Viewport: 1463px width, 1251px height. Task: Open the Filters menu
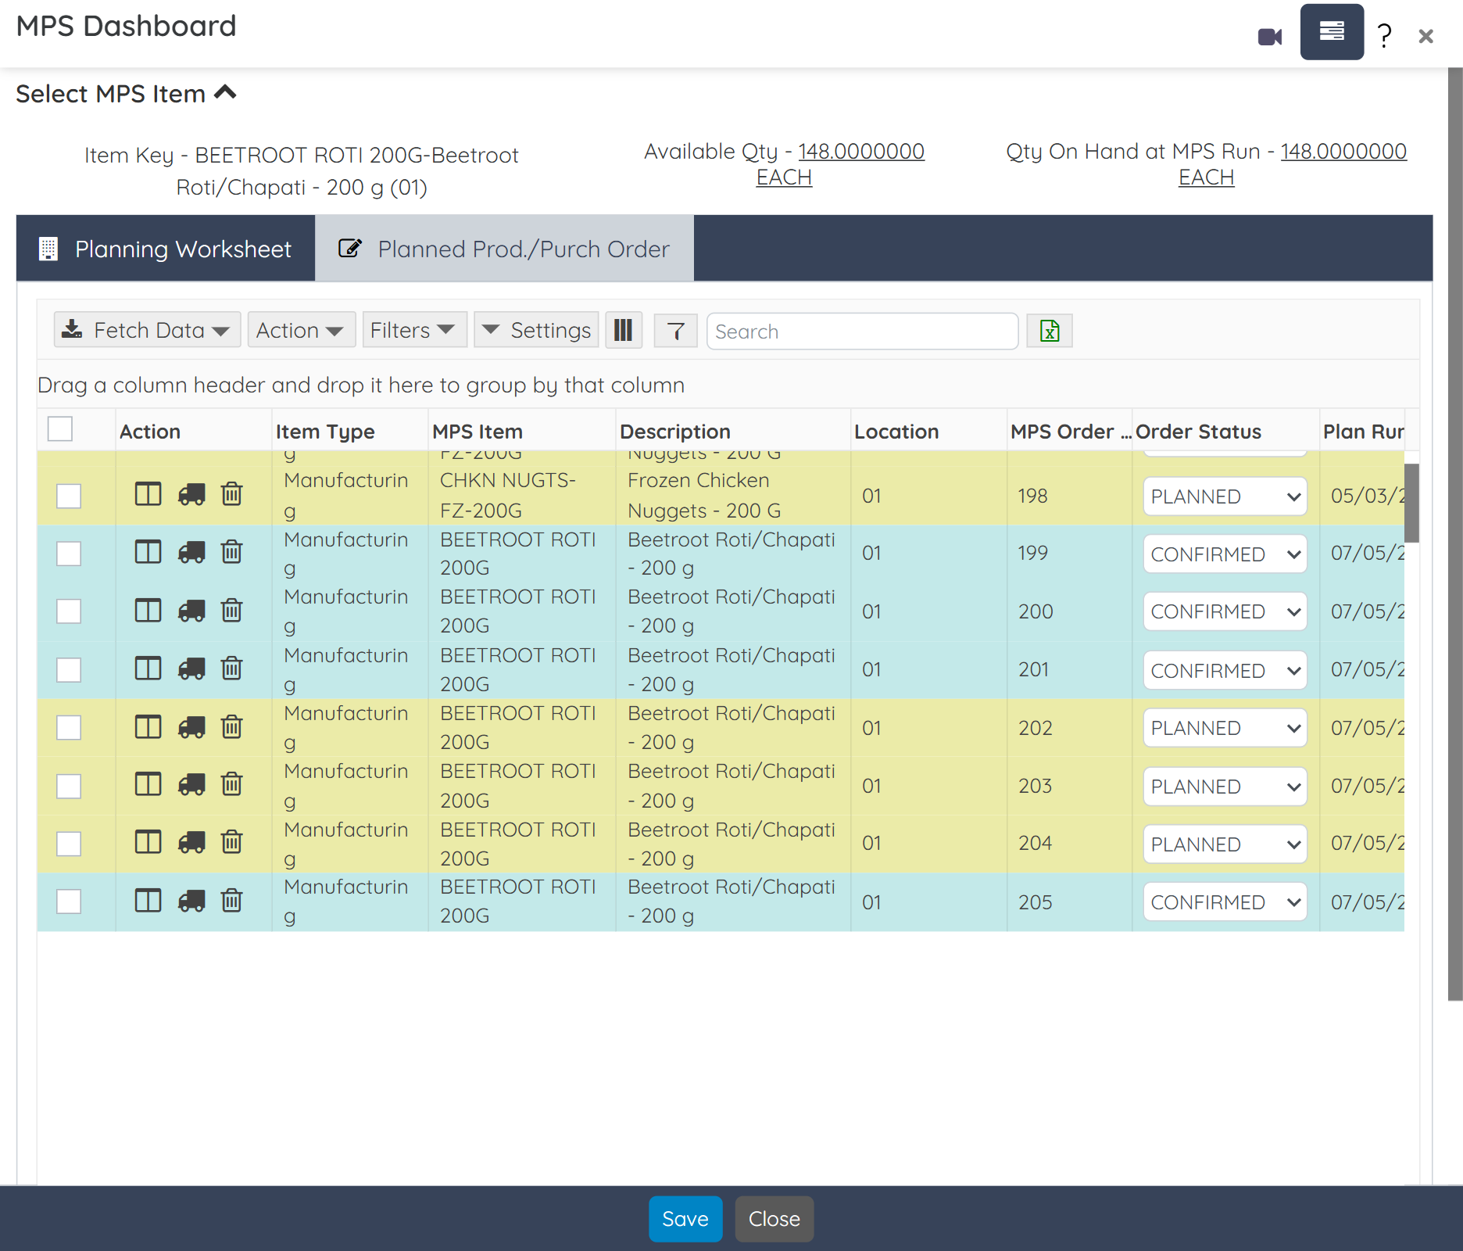(413, 330)
